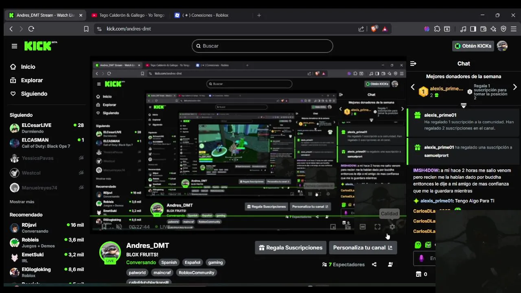This screenshot has height=293, width=521.
Task: Switch to Tego Calderón YouTube tab
Action: pos(128,15)
